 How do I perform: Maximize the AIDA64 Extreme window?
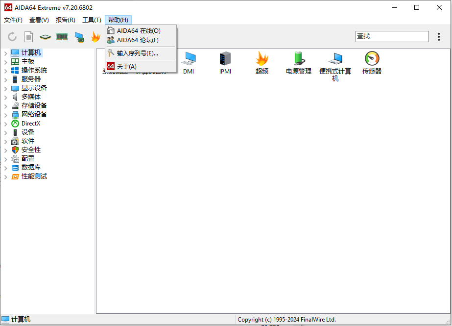click(417, 7)
